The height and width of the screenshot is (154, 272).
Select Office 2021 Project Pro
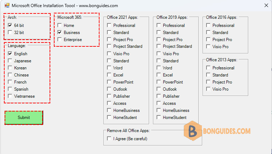click(x=109, y=40)
